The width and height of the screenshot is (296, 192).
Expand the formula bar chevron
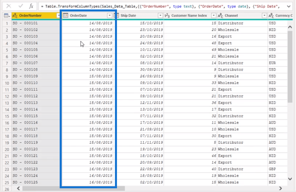click(x=289, y=6)
